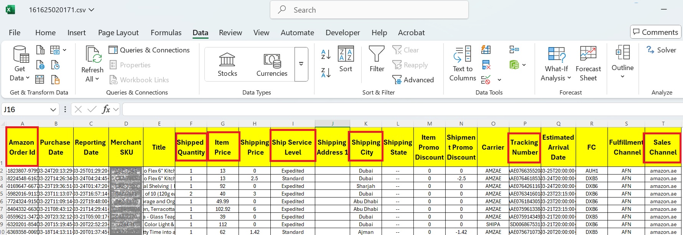Expand the Name Box dropdown
Viewport: 683px width, 235px height.
[53, 110]
